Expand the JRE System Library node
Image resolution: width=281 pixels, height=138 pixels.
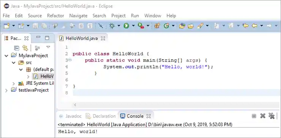pyautogui.click(x=14, y=83)
